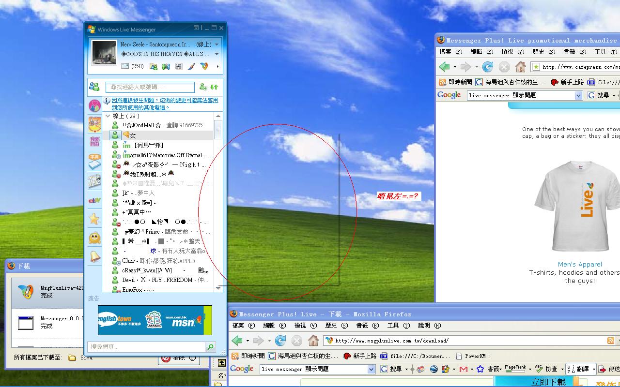
Task: Open the personal message dropdown arrow
Action: click(217, 54)
